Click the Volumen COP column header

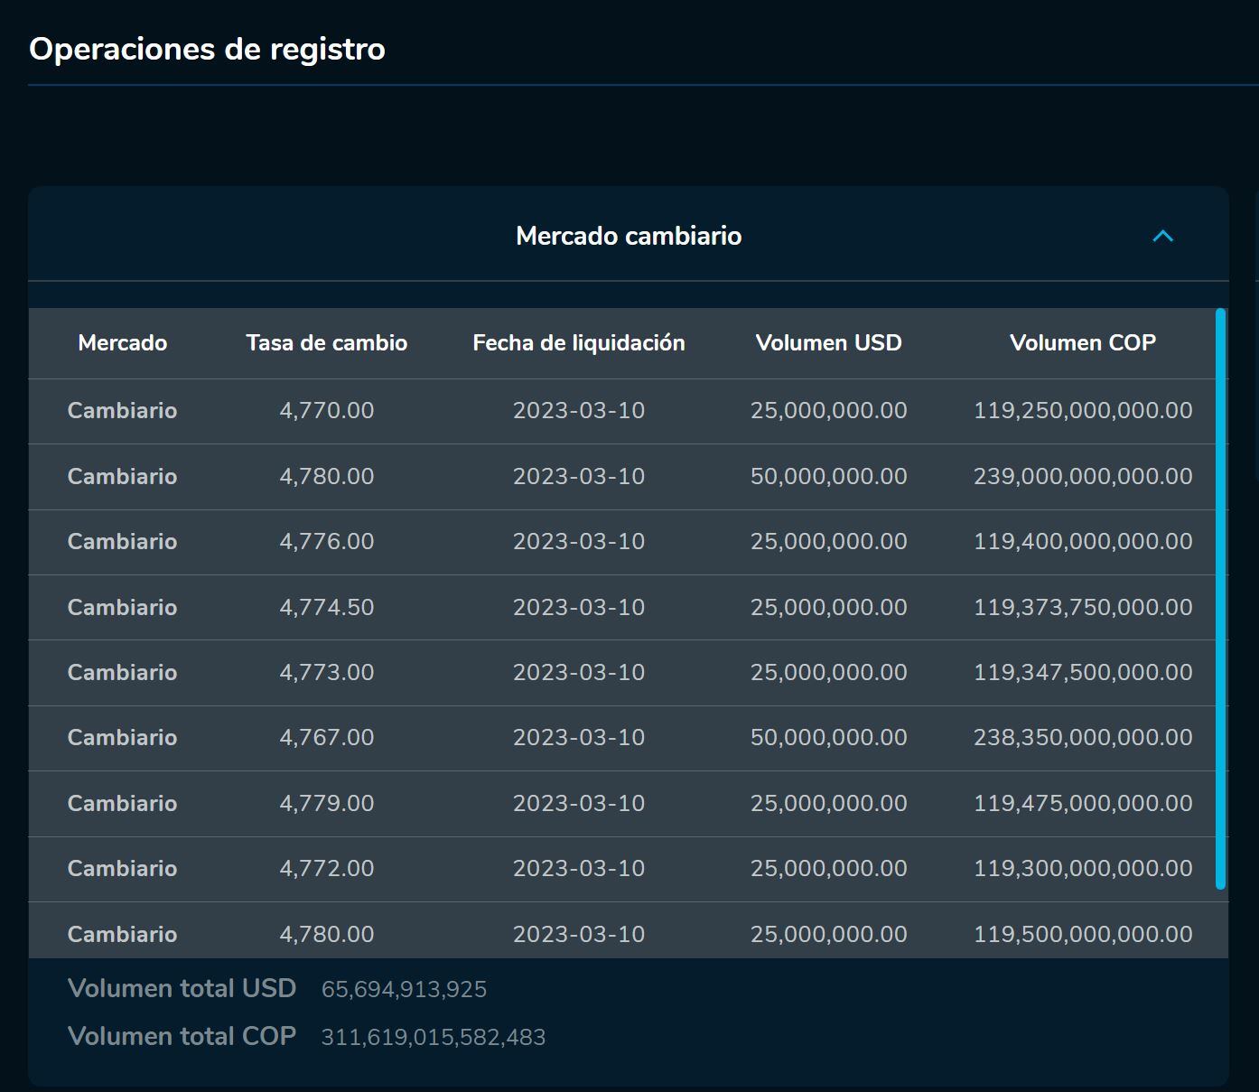(x=1084, y=343)
